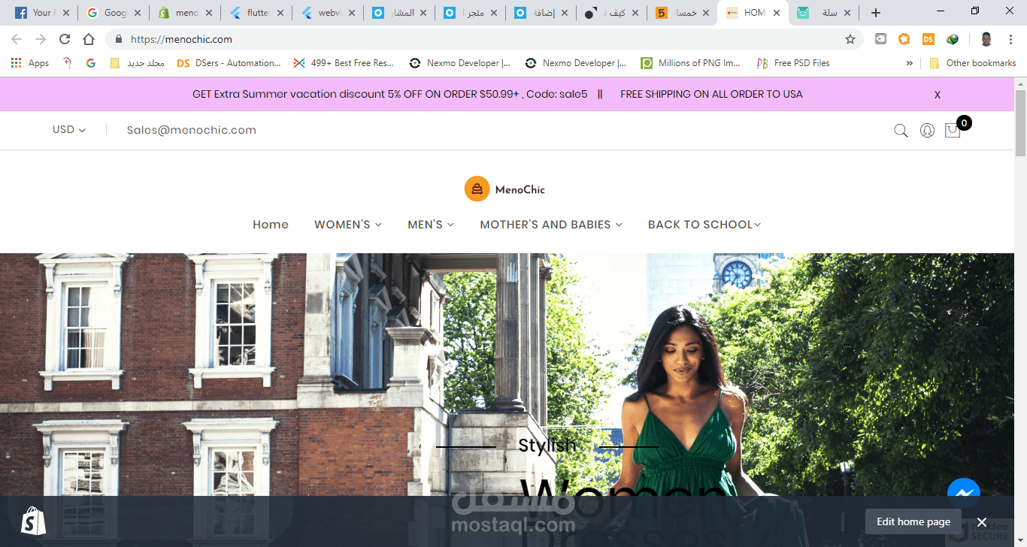This screenshot has height=547, width=1027.
Task: Open the Chrome three-dot menu
Action: click(1011, 39)
